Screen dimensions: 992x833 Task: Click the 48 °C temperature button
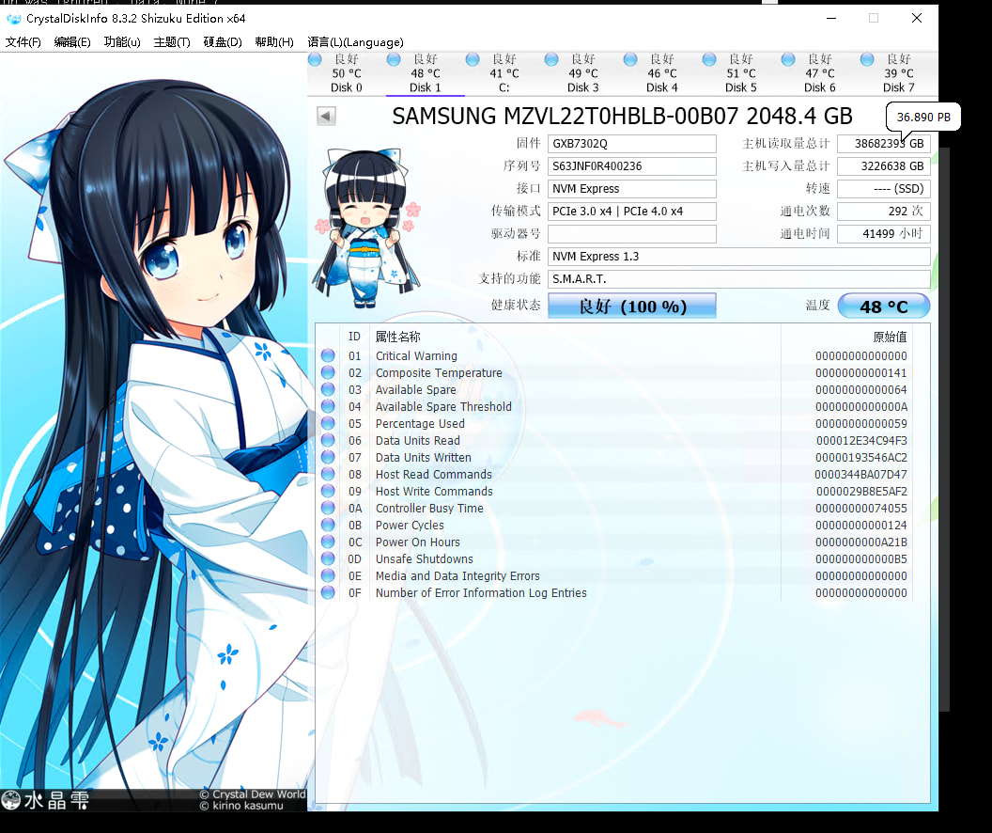[884, 306]
